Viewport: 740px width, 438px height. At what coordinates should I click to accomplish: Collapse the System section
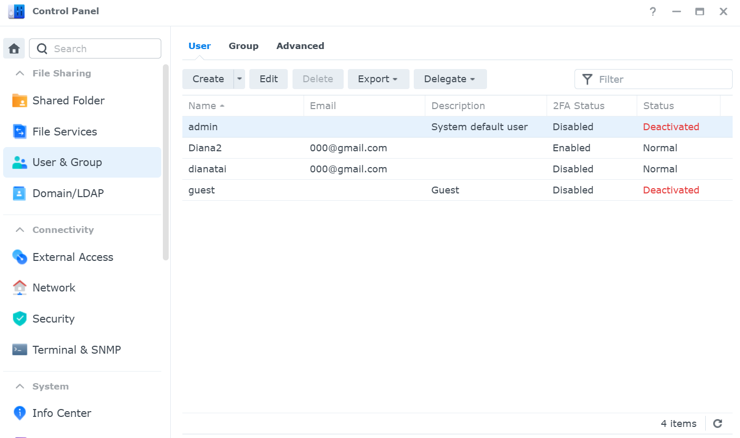[x=20, y=386]
